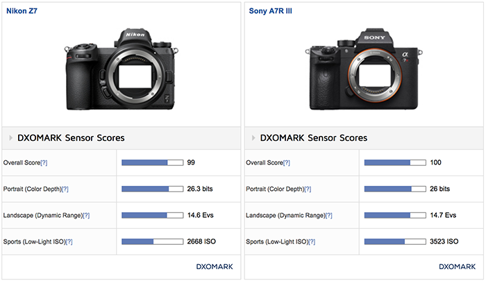Select the value 26 bits

coord(439,189)
